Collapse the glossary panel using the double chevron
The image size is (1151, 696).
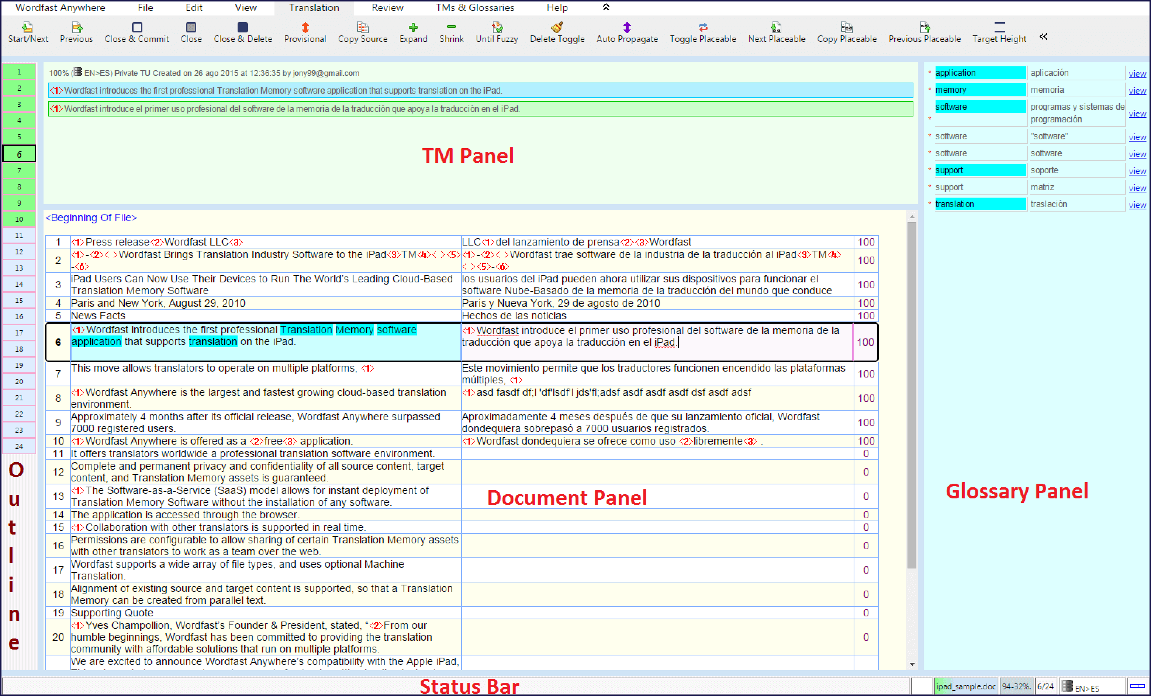(1043, 36)
